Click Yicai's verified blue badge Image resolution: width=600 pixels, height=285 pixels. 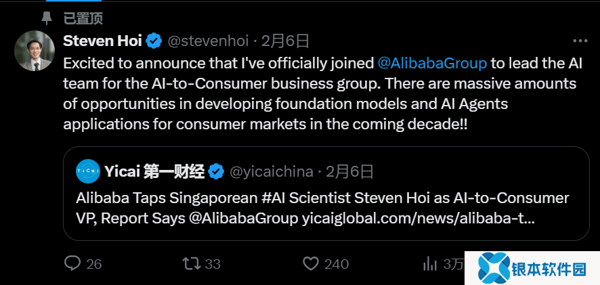pos(216,172)
